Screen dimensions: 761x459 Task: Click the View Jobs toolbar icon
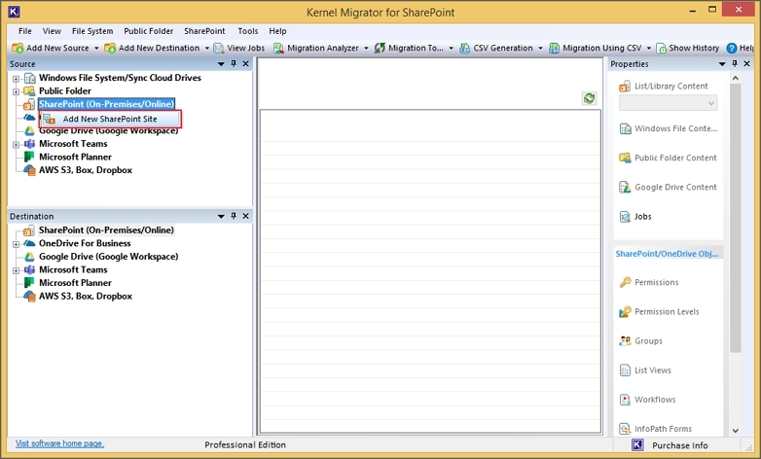219,48
